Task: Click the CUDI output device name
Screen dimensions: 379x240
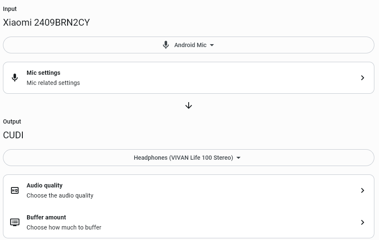Action: pyautogui.click(x=13, y=135)
